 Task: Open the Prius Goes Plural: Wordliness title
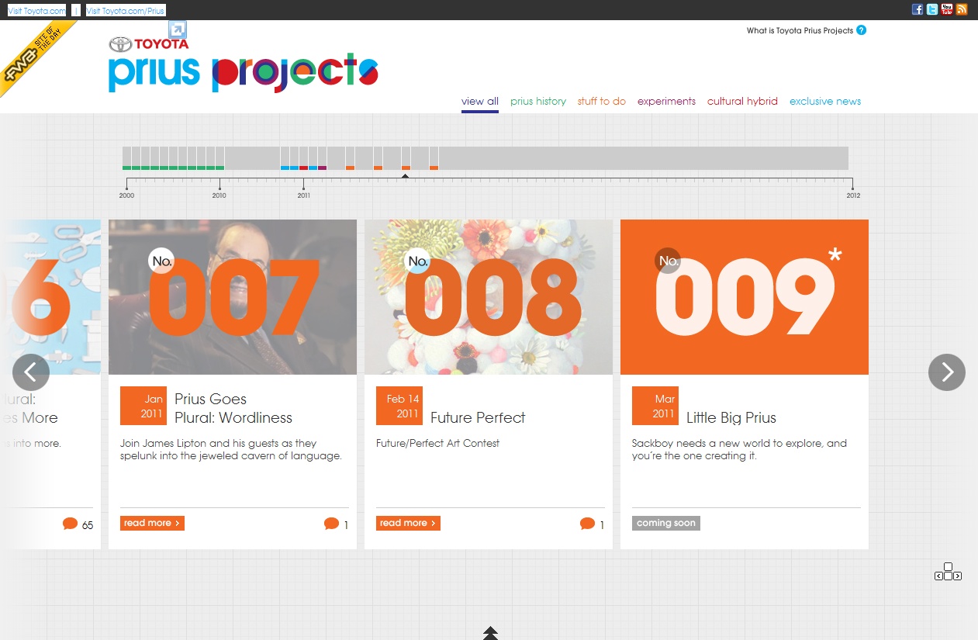pos(233,408)
